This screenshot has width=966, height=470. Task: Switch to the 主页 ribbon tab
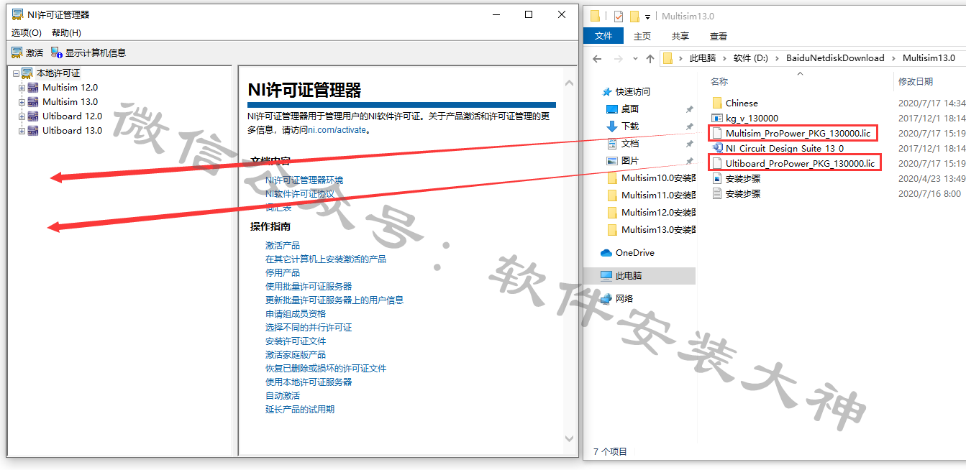642,36
